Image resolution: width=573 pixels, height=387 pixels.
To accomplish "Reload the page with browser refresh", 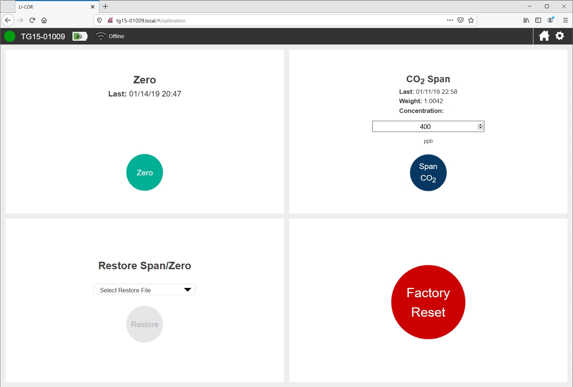I will click(32, 20).
